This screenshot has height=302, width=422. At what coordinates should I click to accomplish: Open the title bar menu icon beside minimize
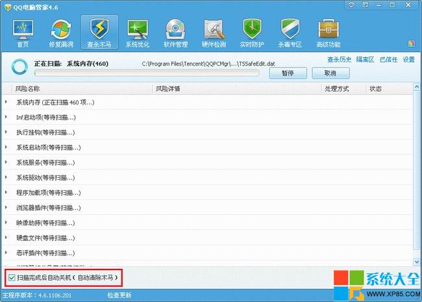365,5
